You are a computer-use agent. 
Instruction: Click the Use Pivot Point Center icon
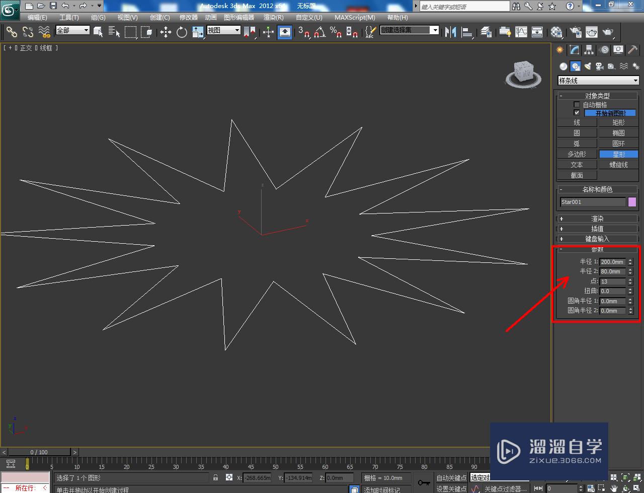click(250, 32)
